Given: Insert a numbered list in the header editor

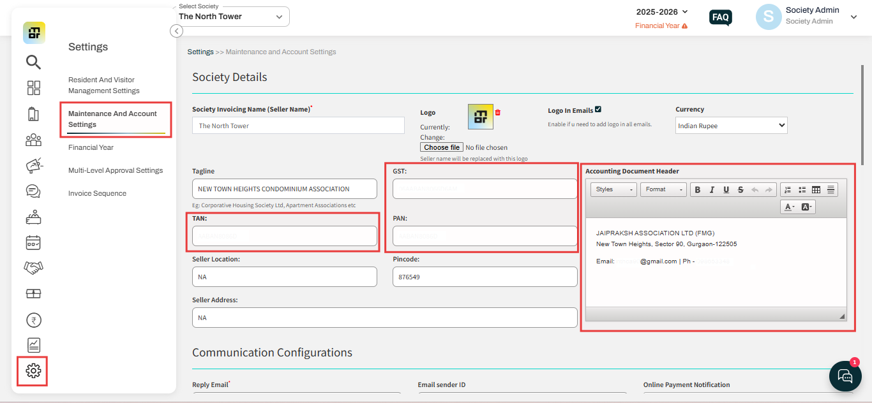Looking at the screenshot, I should 788,190.
